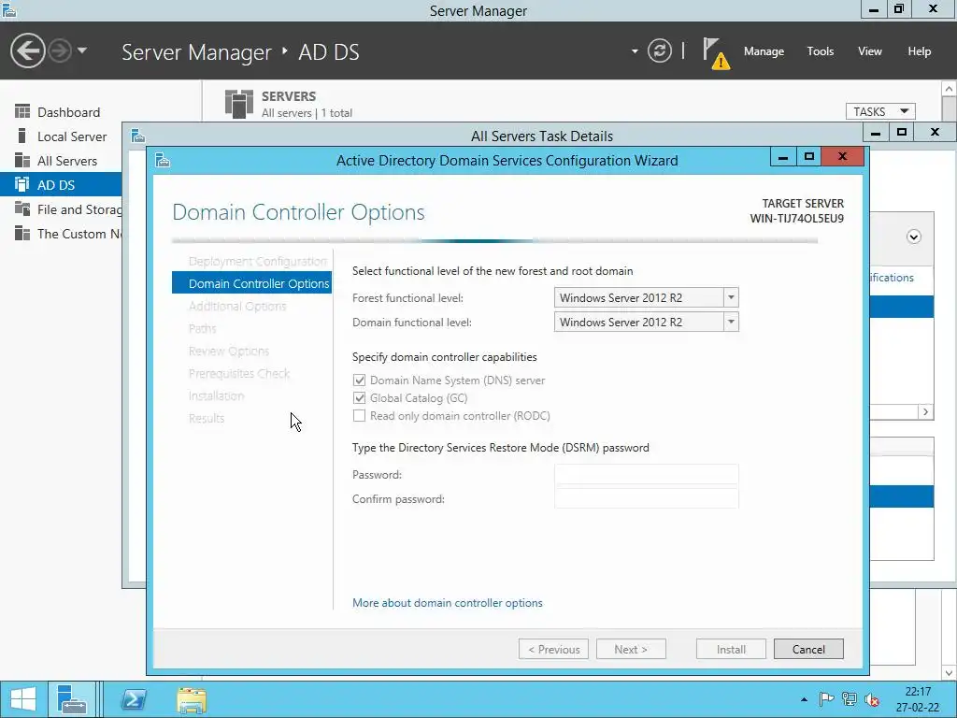The width and height of the screenshot is (957, 718).
Task: Open File Explorer from the taskbar
Action: tap(192, 700)
